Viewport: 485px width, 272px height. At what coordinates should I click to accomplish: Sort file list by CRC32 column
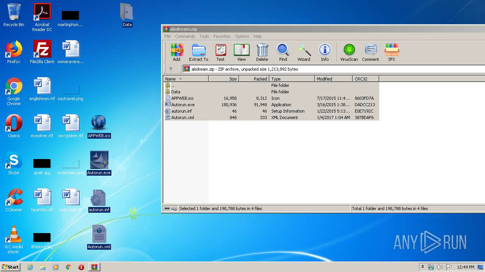366,79
